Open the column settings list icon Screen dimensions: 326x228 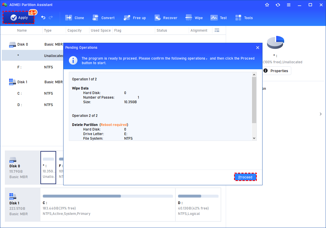[217, 30]
